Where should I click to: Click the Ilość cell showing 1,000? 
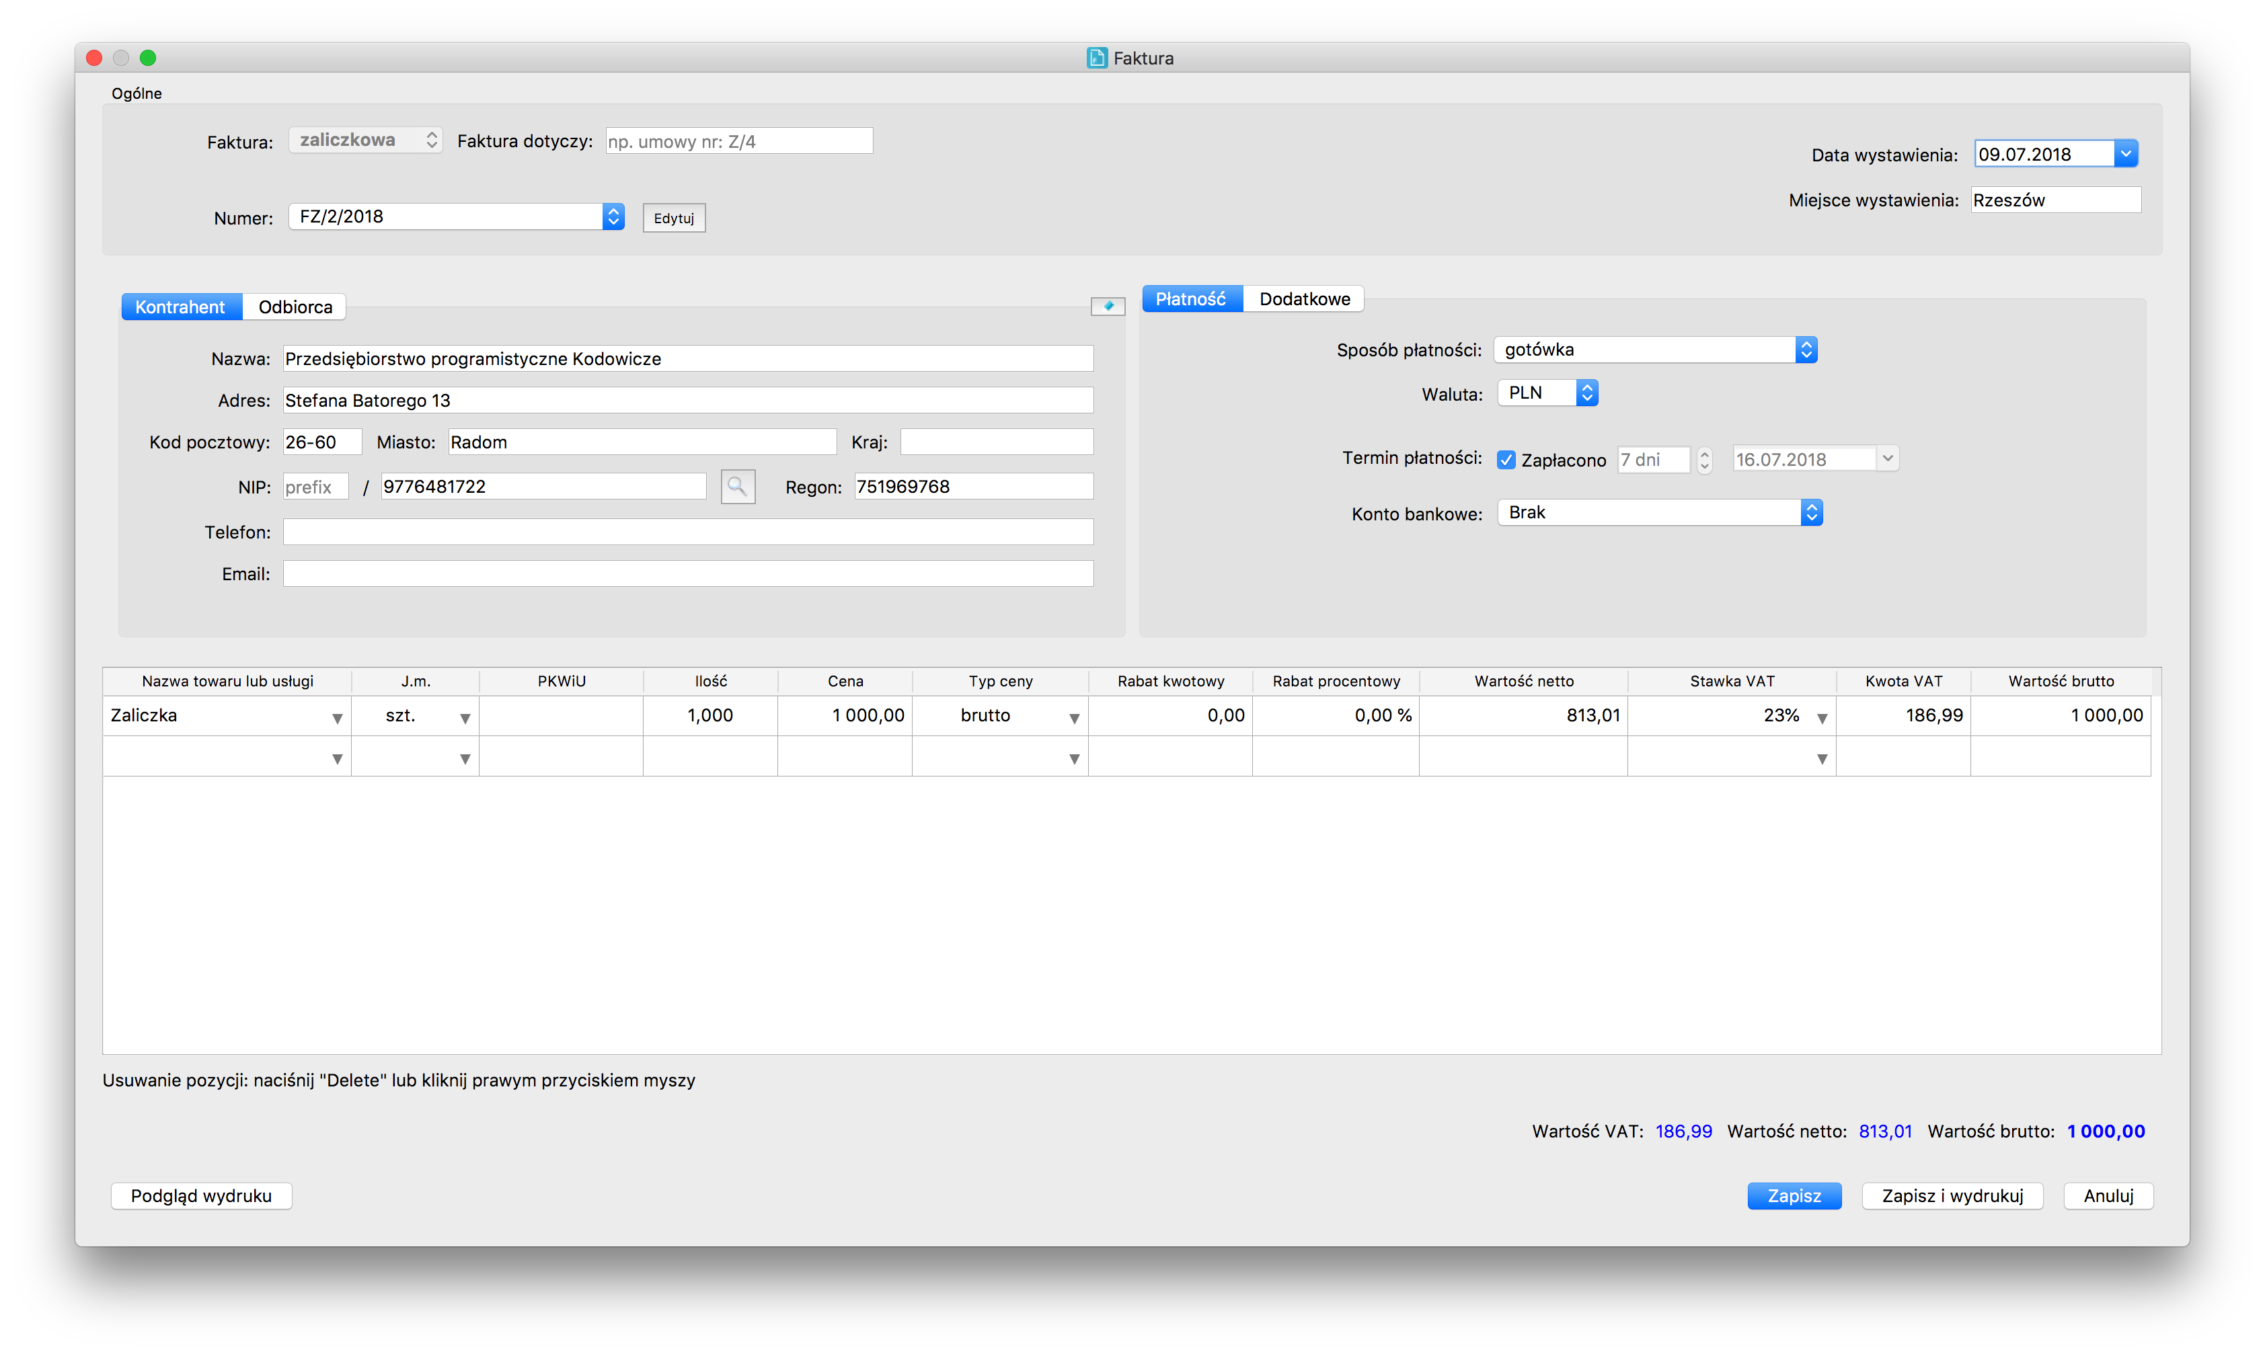pos(710,716)
